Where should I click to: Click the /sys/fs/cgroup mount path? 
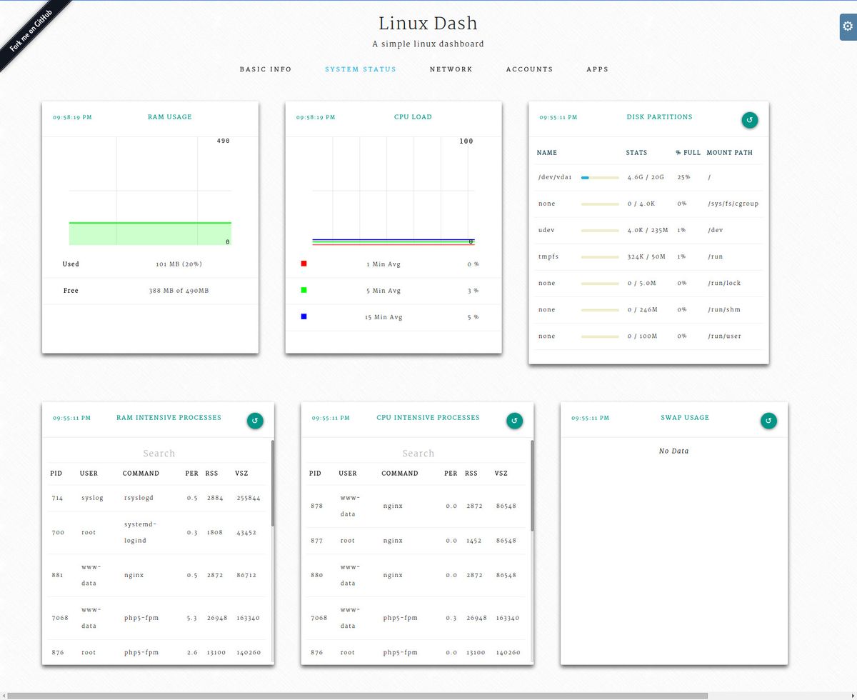(x=733, y=204)
